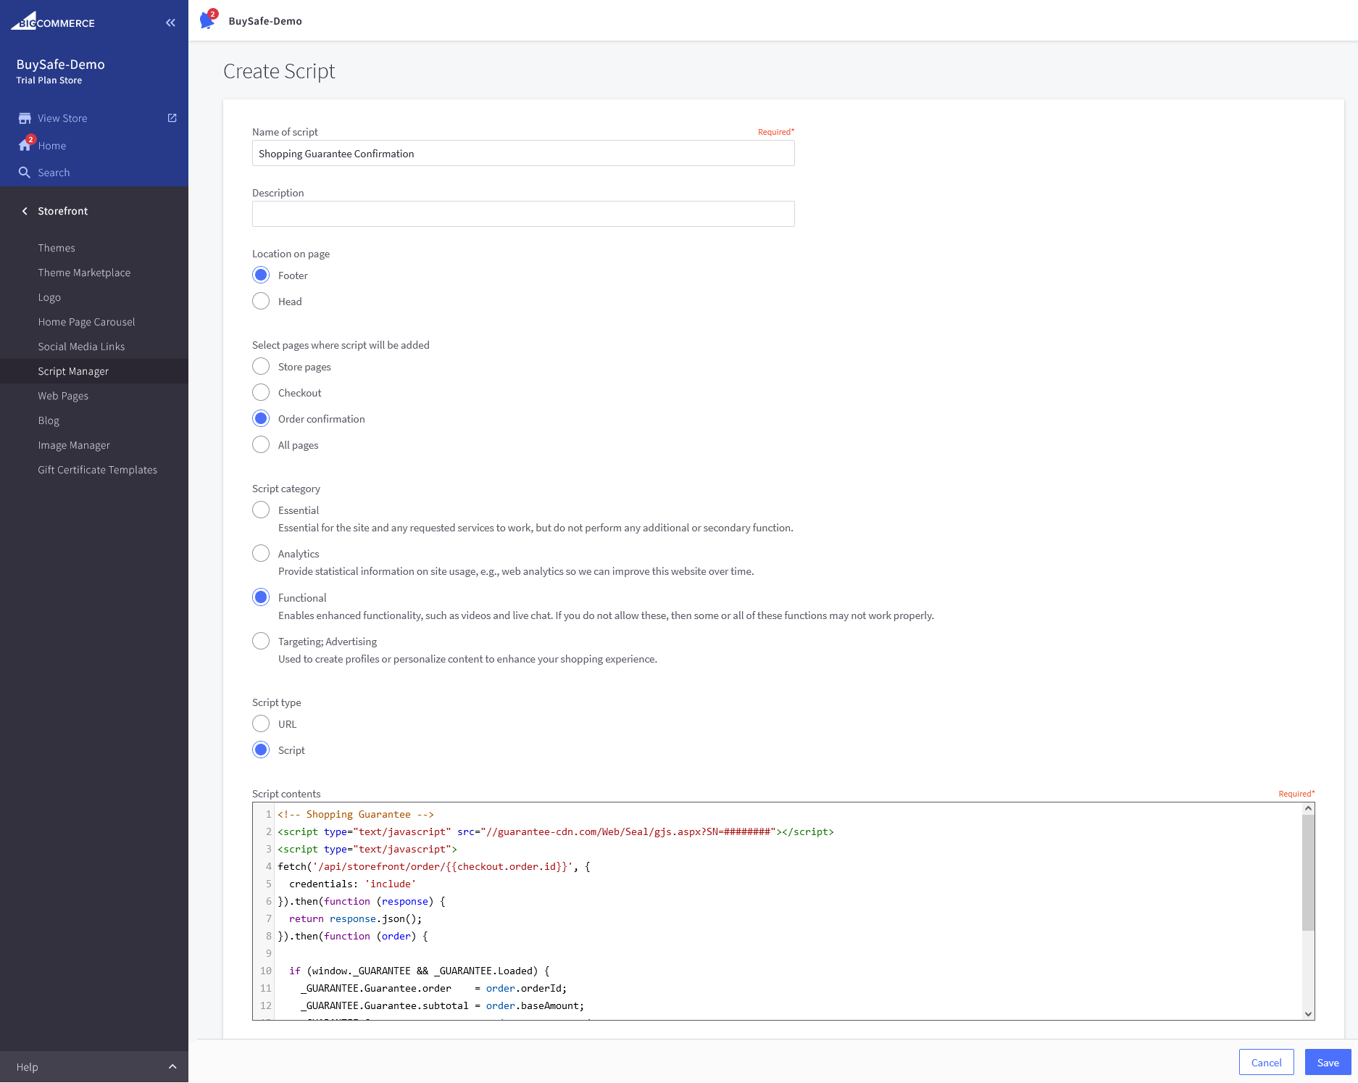Click BuySafe-Demo header title
Viewport: 1358px width, 1083px height.
point(265,21)
